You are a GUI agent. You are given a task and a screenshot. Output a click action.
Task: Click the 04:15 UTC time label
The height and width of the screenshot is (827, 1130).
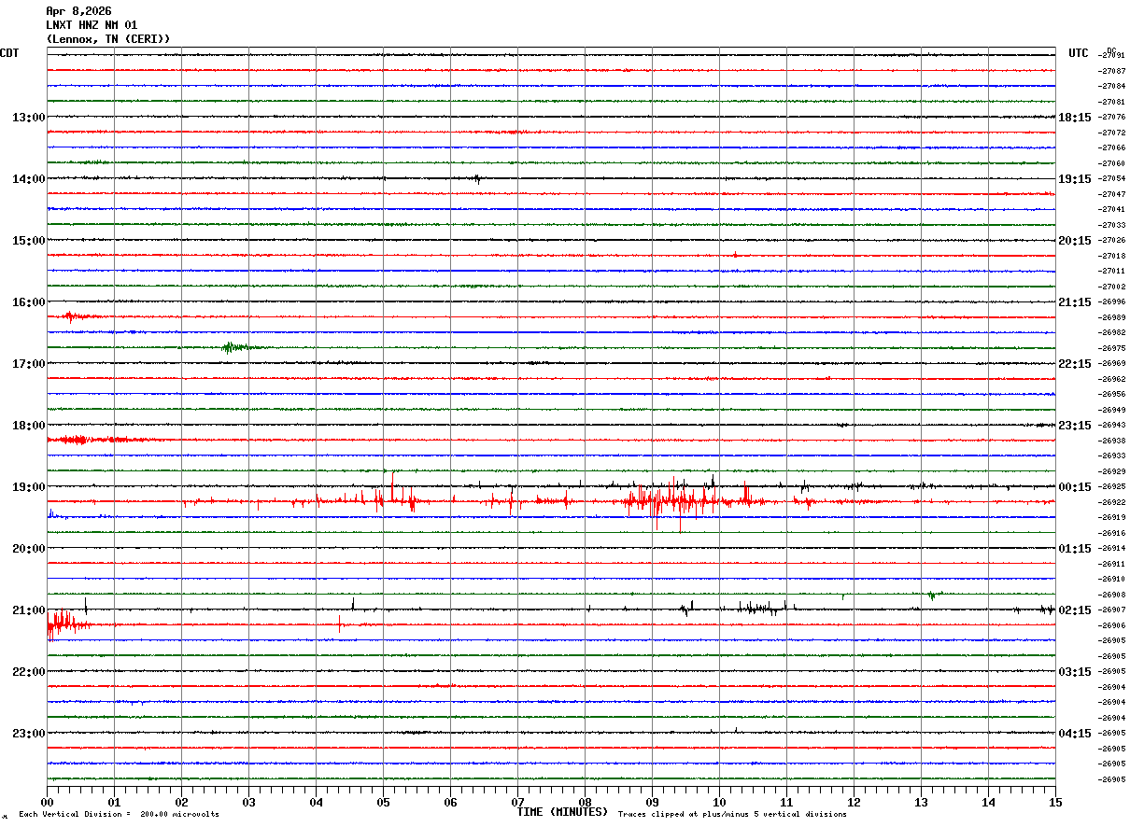1075,733
